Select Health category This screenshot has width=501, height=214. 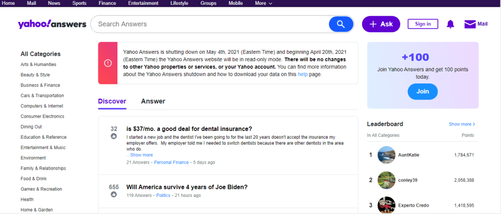(27, 199)
